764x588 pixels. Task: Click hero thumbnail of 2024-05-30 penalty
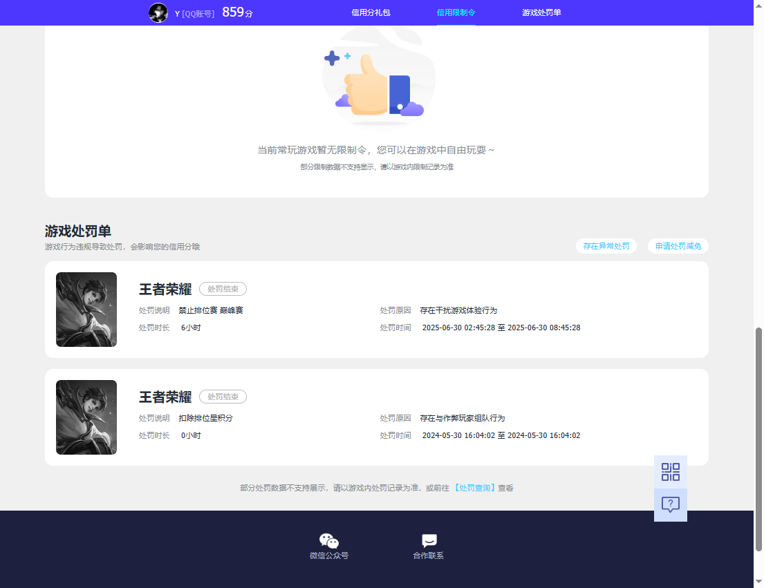(x=86, y=417)
